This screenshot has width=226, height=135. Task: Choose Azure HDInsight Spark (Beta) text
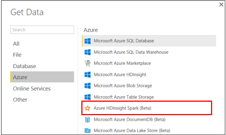pyautogui.click(x=122, y=108)
